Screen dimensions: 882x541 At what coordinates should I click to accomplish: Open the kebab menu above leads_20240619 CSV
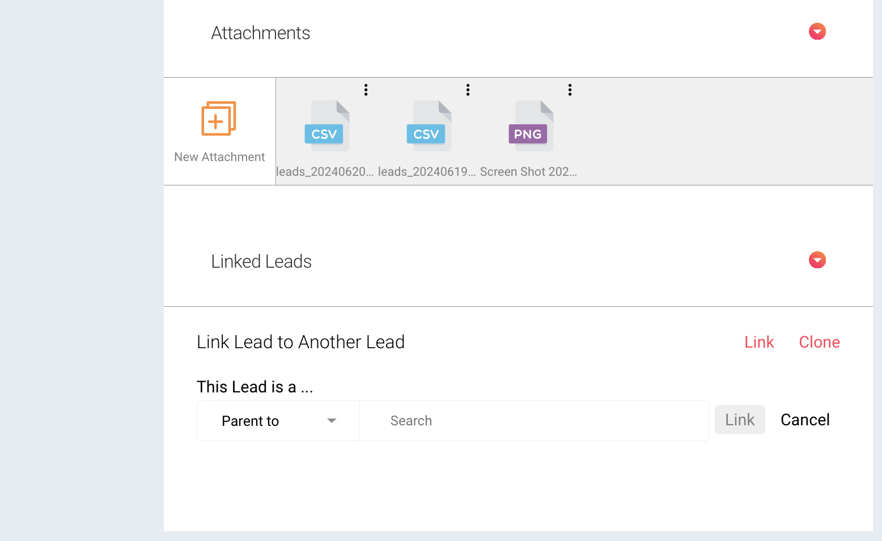pyautogui.click(x=468, y=89)
